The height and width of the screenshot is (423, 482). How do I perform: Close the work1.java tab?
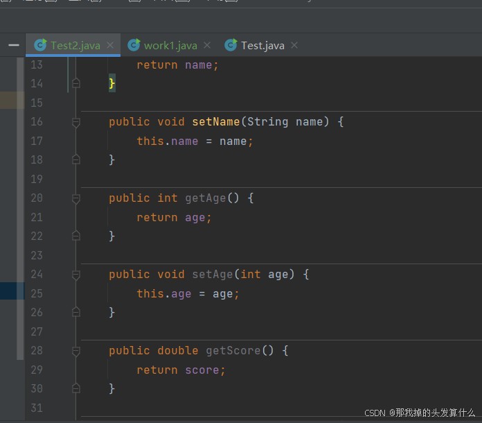tap(207, 45)
